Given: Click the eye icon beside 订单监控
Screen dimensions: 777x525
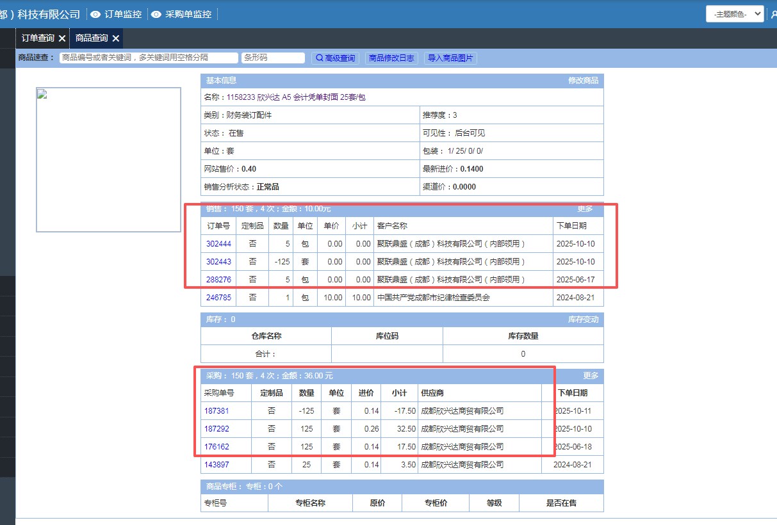Looking at the screenshot, I should [95, 14].
